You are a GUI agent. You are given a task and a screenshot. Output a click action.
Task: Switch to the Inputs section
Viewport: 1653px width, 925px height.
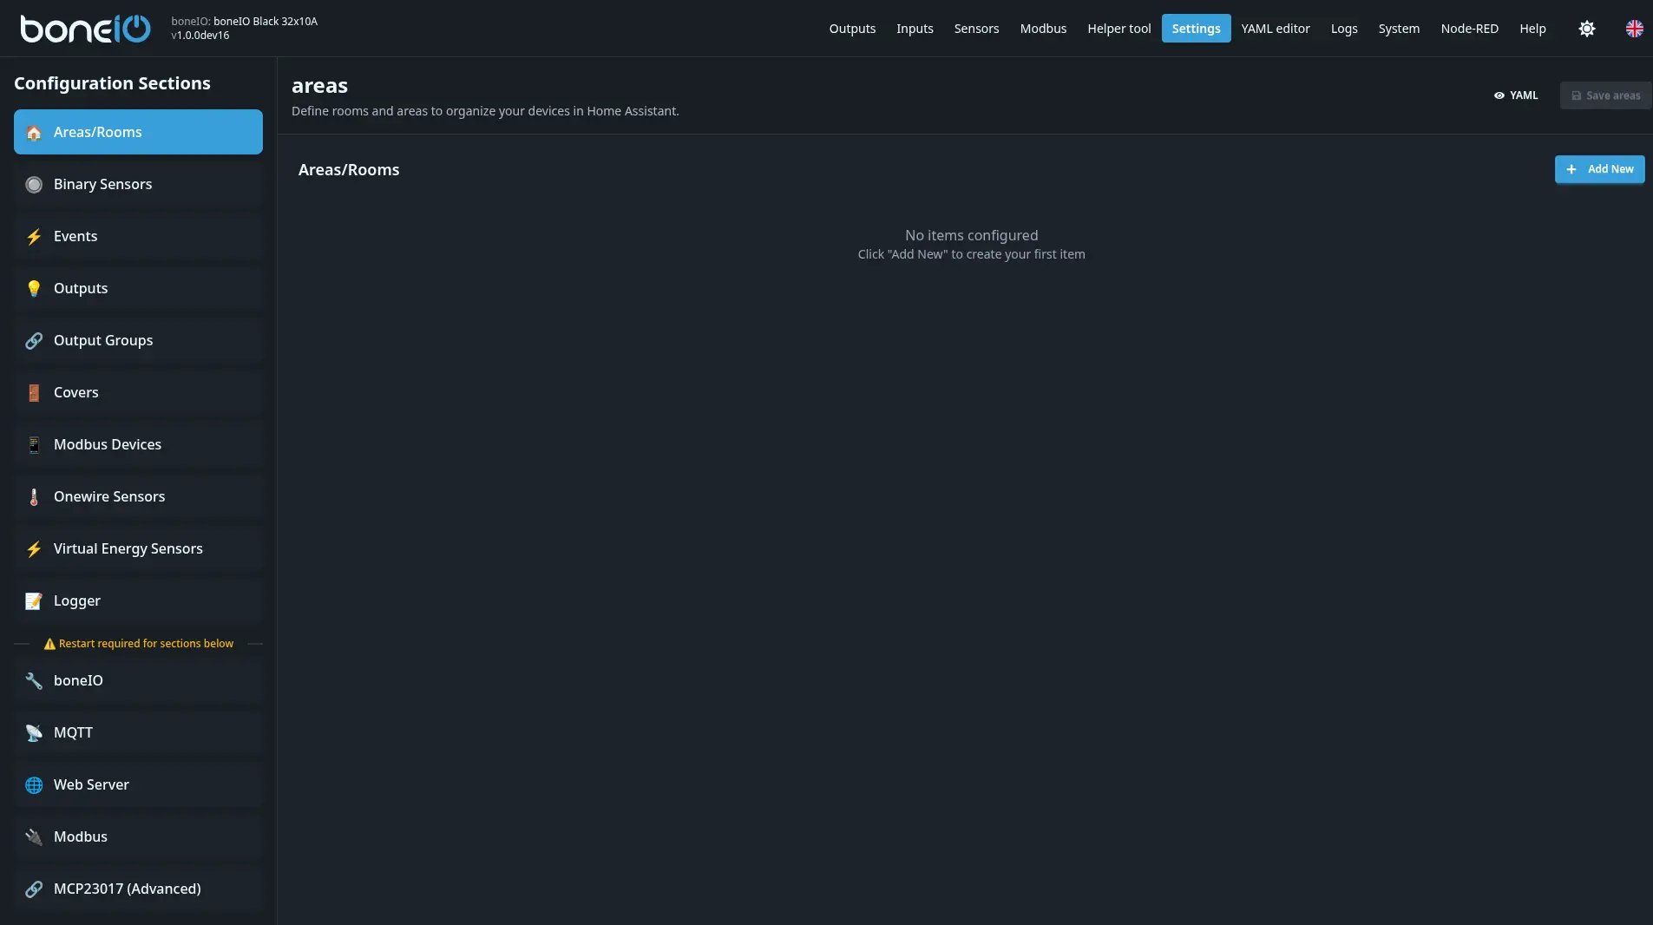click(915, 28)
